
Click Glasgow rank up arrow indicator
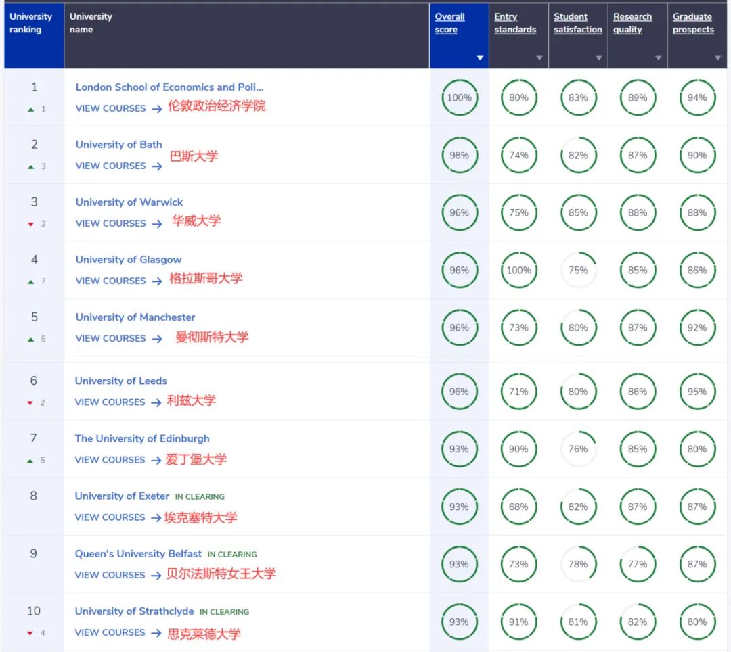click(x=30, y=282)
